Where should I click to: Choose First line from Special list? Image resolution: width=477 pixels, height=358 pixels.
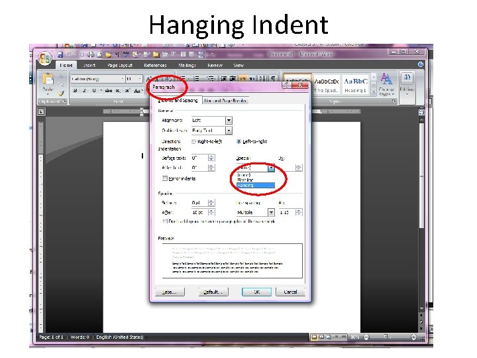tap(256, 180)
